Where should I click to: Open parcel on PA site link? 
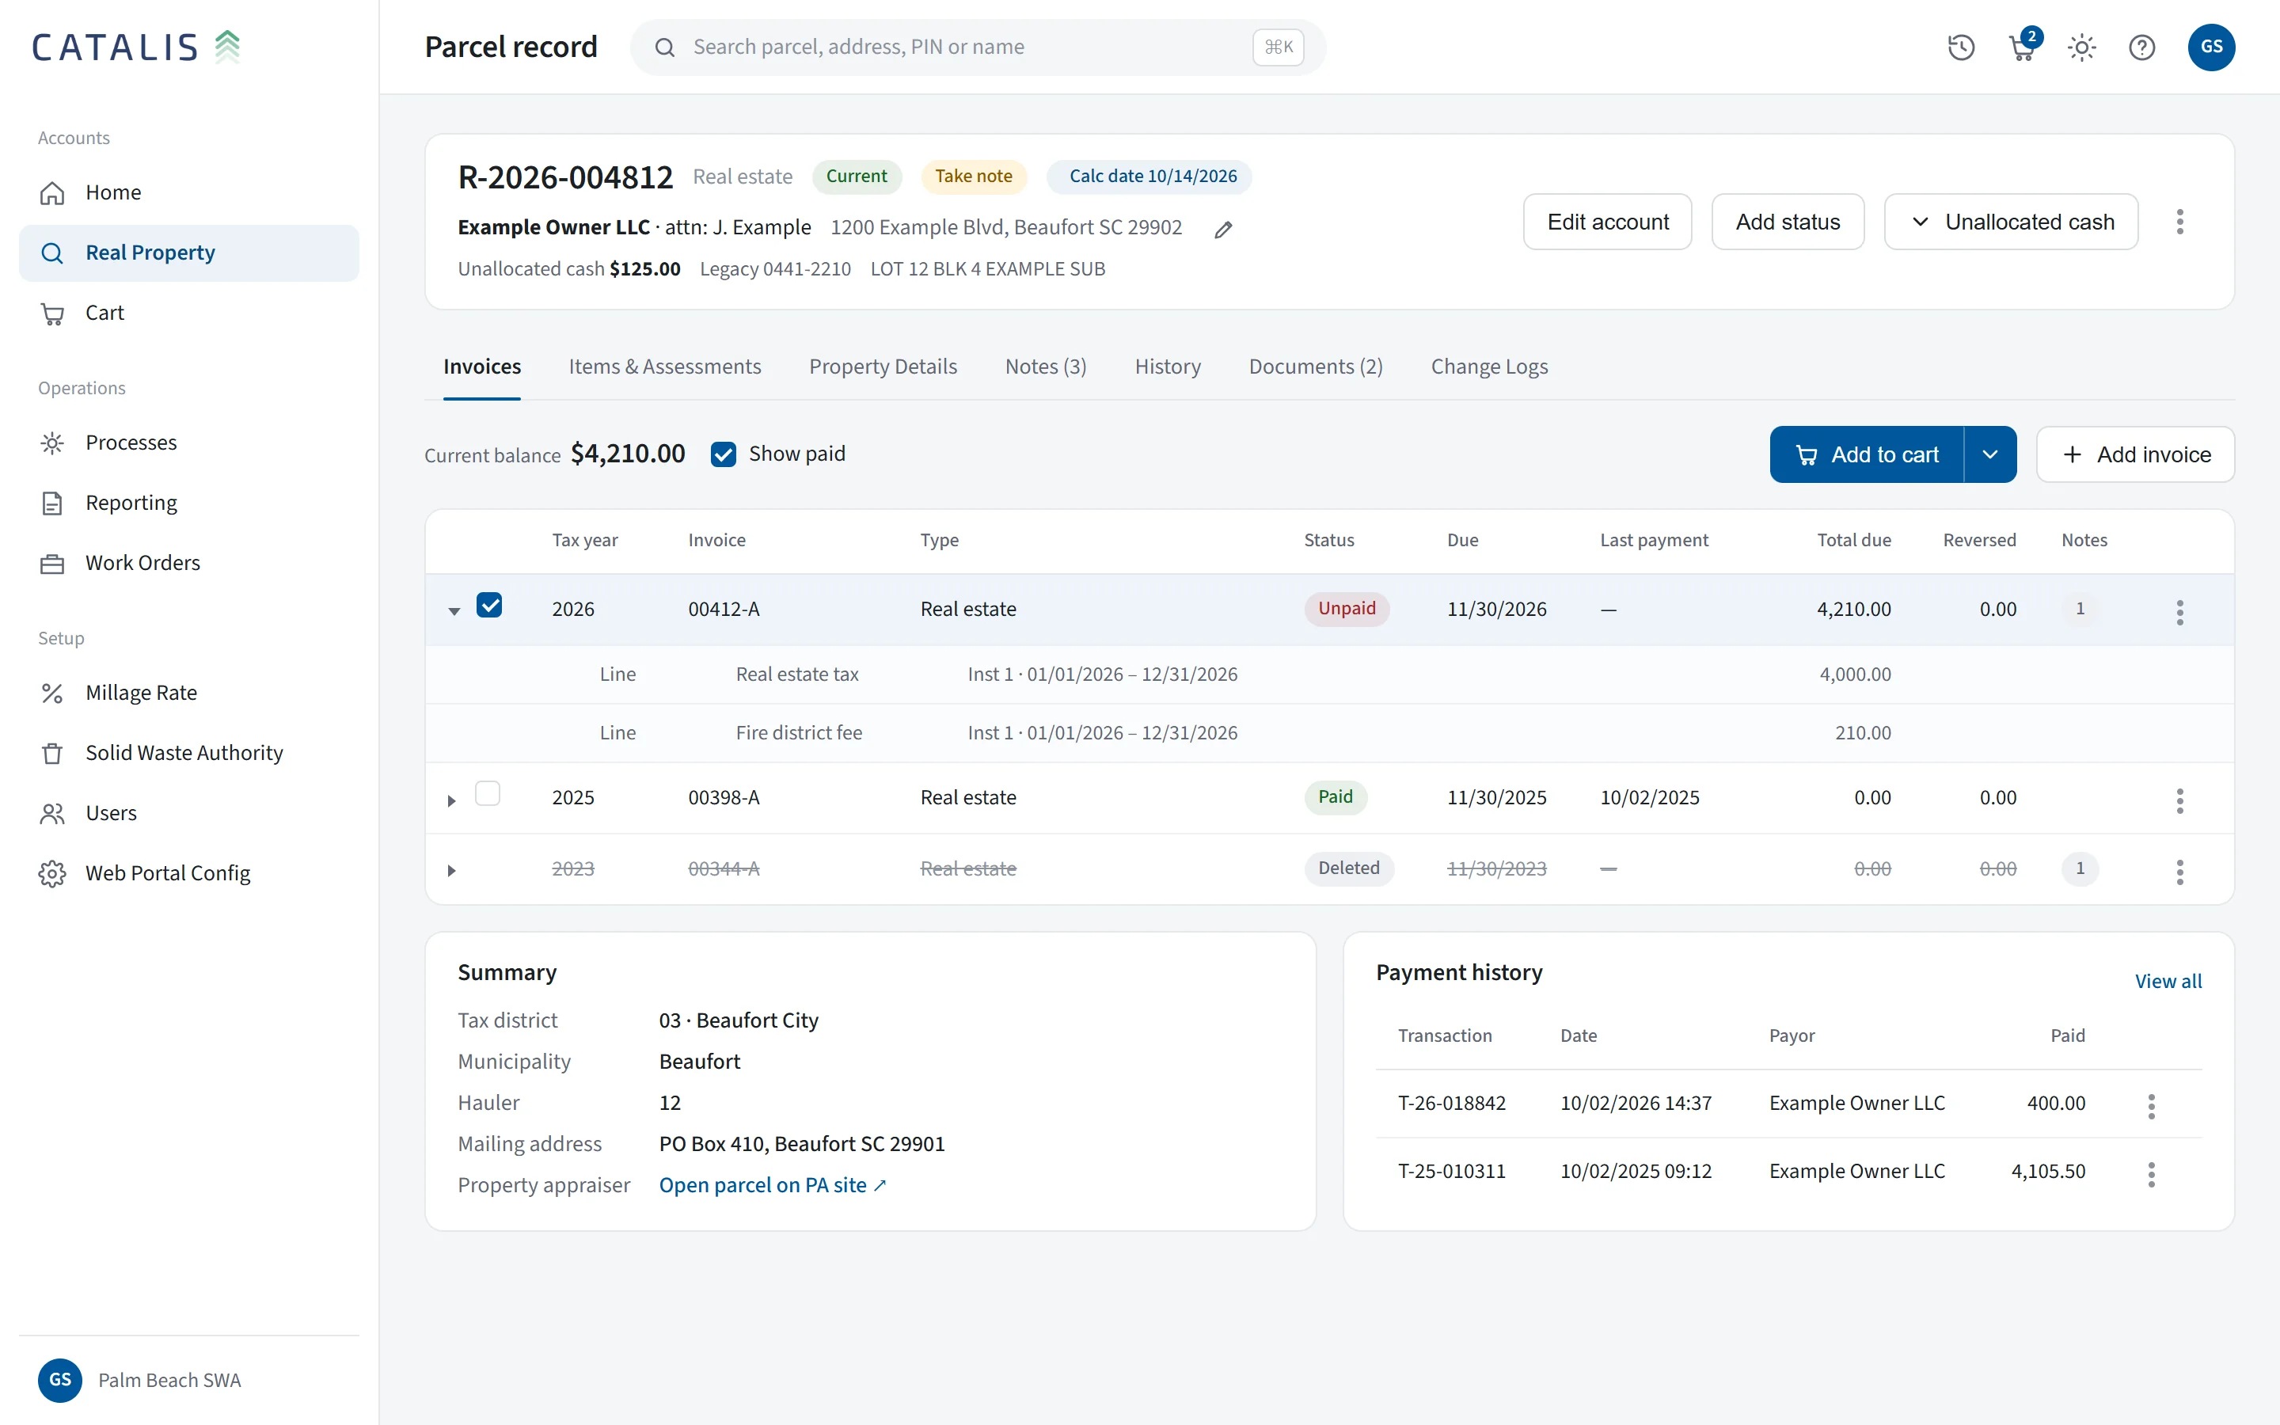(x=773, y=1184)
